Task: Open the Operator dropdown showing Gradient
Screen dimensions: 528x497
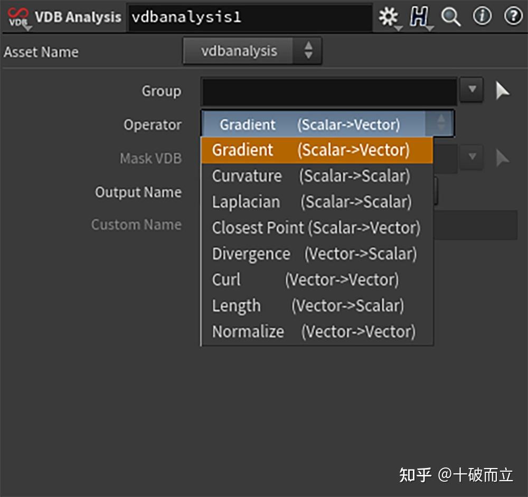Action: click(441, 124)
